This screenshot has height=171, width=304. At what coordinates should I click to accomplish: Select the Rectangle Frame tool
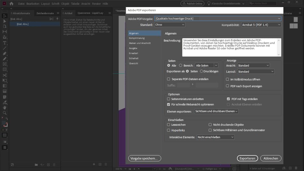[5, 64]
